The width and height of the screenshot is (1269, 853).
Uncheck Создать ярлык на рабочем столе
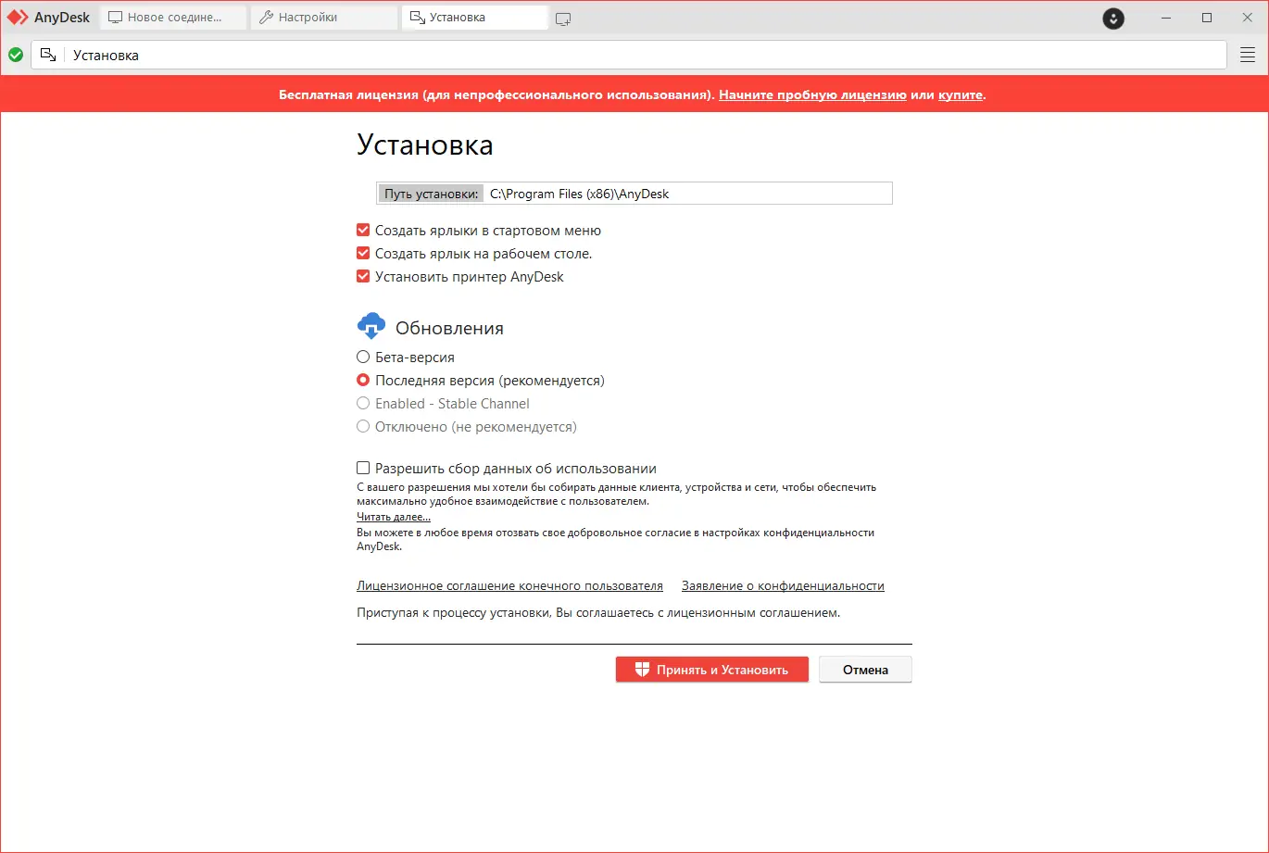pyautogui.click(x=362, y=253)
